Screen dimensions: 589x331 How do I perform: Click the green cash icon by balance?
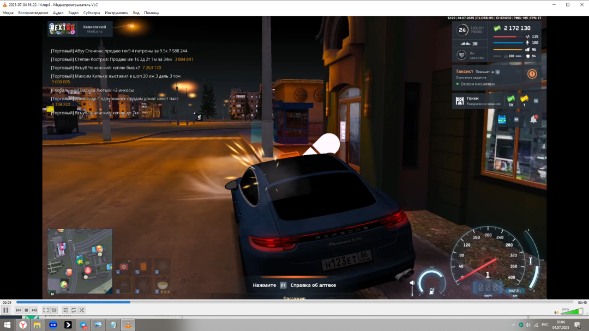coord(497,28)
